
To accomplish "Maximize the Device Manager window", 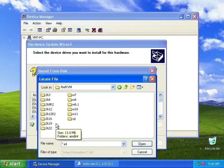I will tap(188, 17).
